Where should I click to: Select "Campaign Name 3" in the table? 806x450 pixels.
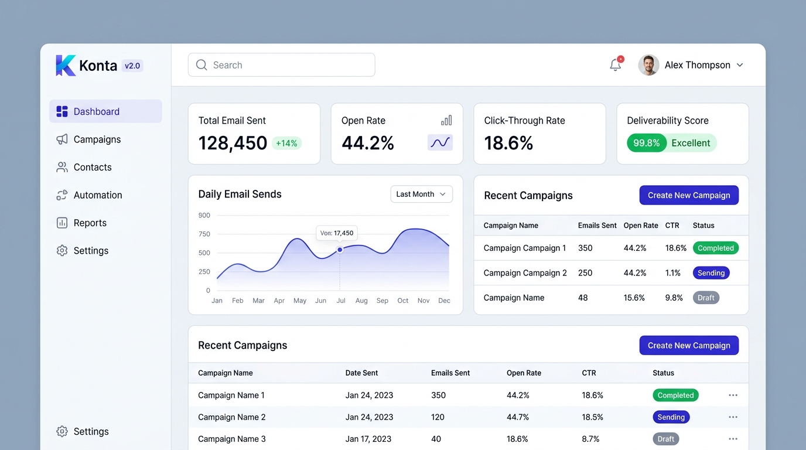(232, 439)
